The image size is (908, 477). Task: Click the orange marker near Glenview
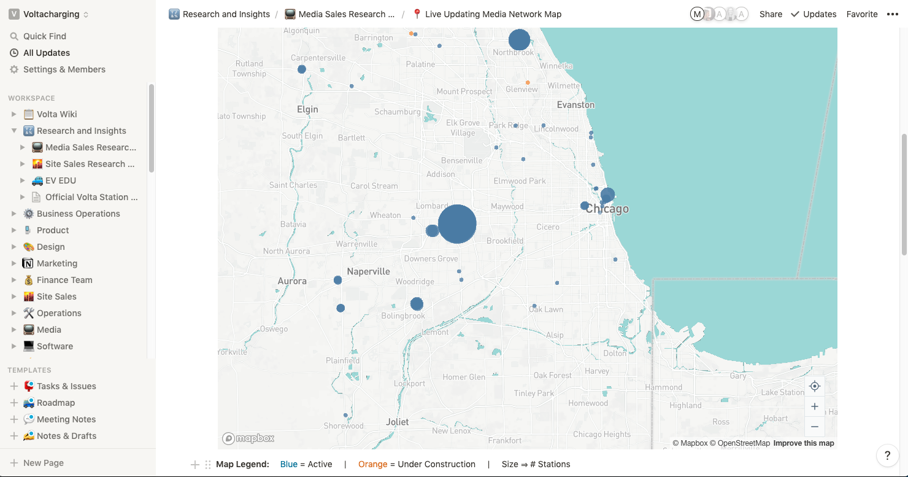pos(528,82)
